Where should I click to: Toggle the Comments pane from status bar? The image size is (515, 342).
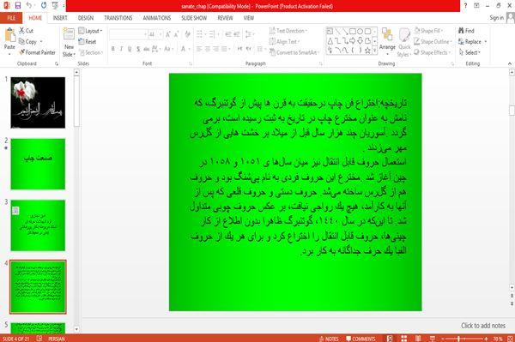click(x=361, y=339)
